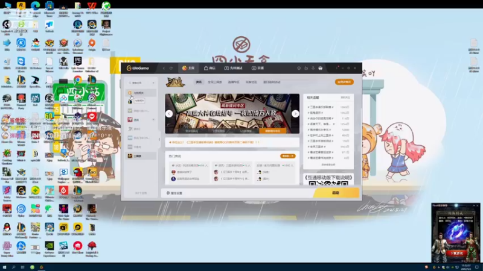Click the 三国杀 game logo banner

(x=175, y=82)
